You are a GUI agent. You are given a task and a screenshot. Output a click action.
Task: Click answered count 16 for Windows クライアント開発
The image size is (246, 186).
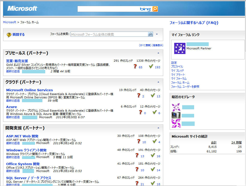coord(158,156)
